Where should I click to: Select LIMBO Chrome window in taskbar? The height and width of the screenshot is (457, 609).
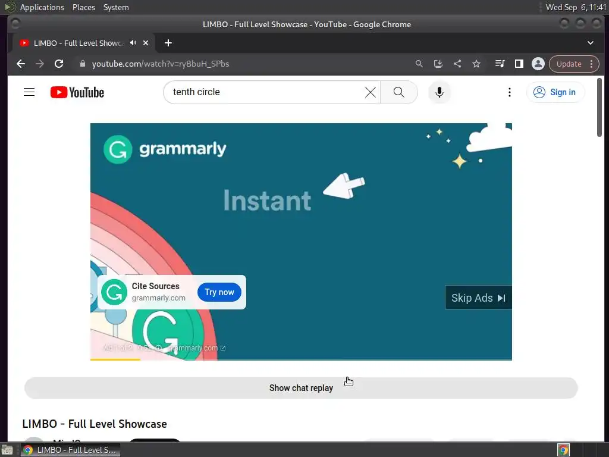[x=71, y=450]
